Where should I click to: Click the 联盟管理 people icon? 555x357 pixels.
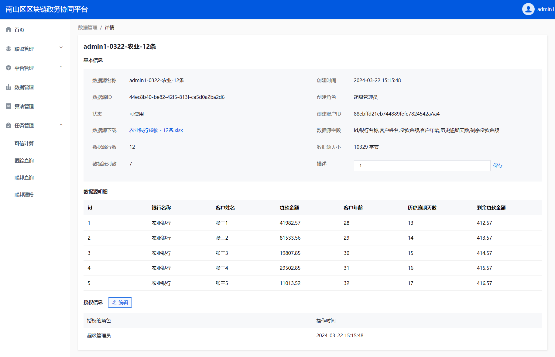(9, 49)
